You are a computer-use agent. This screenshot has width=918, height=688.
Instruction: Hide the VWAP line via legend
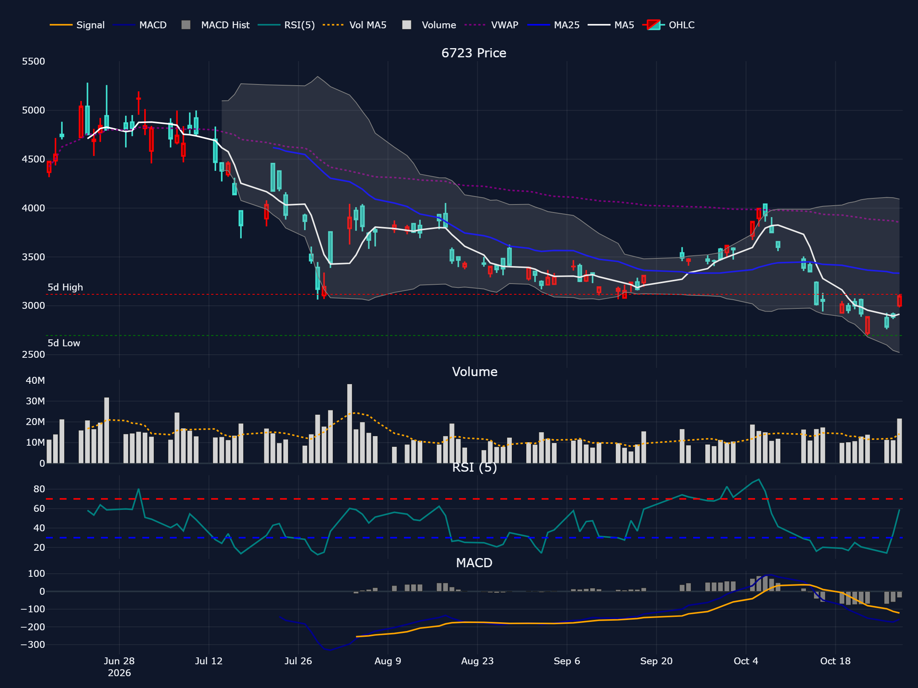pyautogui.click(x=492, y=25)
